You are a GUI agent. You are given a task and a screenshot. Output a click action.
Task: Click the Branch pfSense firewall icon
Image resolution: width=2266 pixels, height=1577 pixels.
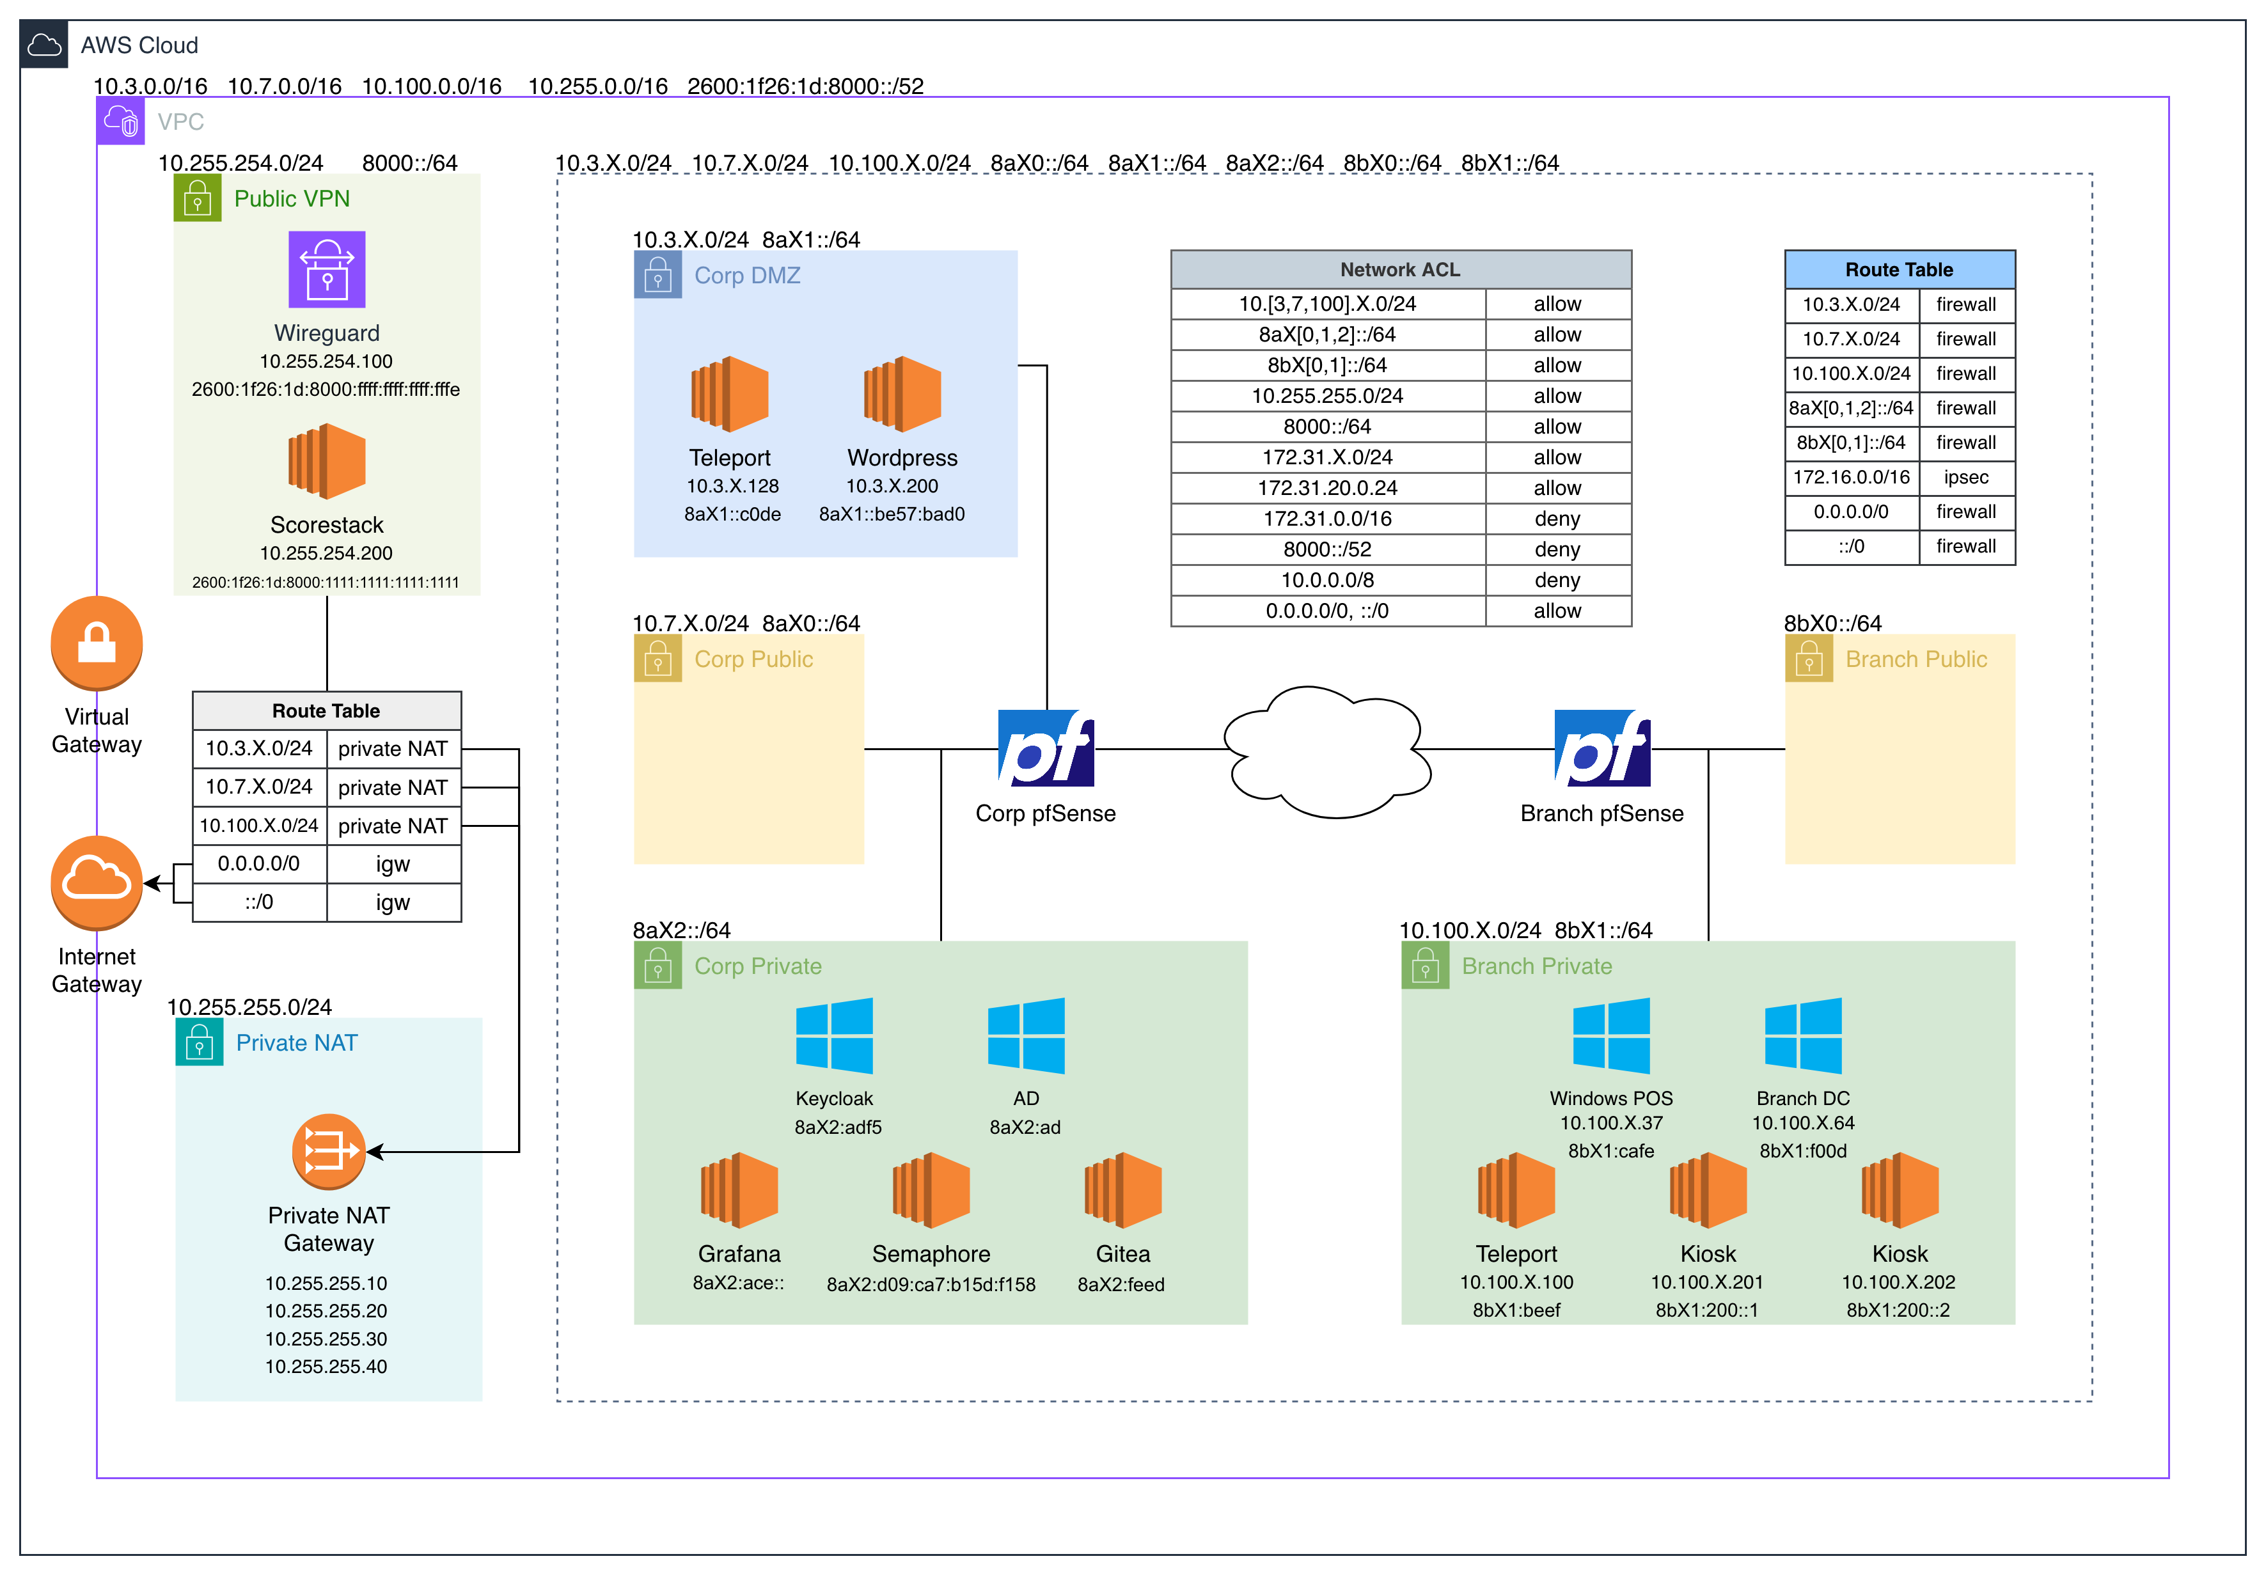pos(1601,748)
